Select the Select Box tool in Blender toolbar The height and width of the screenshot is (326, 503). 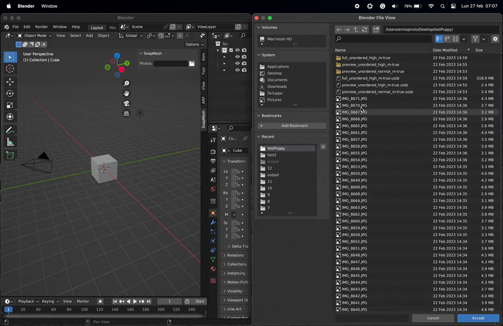(10, 57)
